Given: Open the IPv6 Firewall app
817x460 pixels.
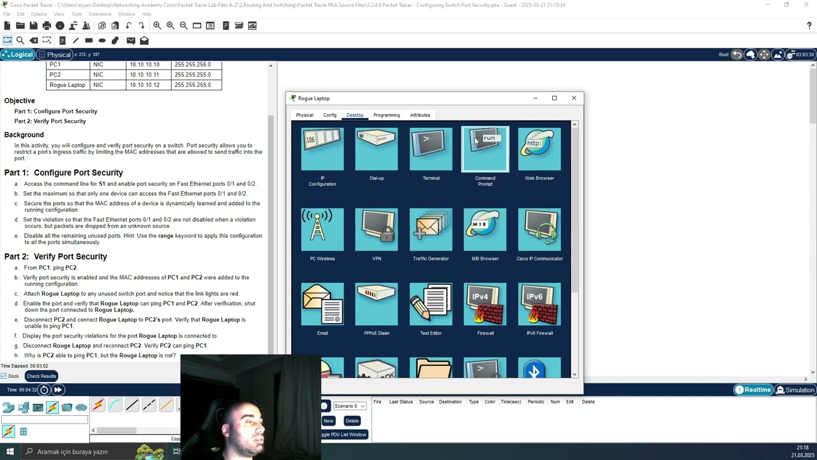Looking at the screenshot, I should 539,304.
